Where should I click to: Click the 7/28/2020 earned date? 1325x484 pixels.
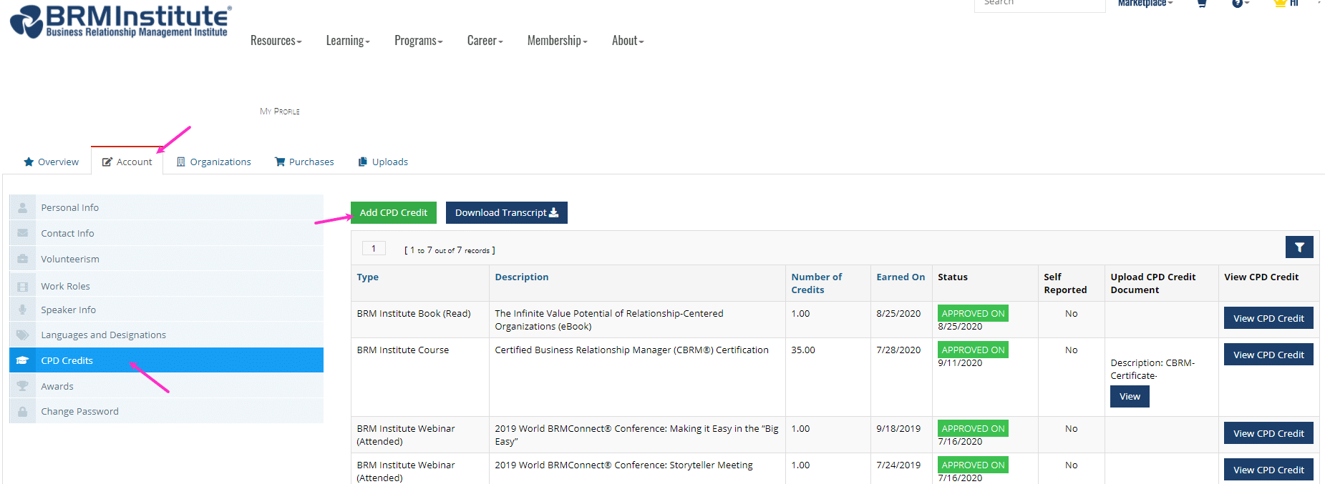898,350
